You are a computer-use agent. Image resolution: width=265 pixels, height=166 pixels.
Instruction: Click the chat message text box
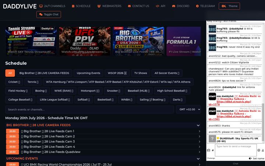(236, 150)
